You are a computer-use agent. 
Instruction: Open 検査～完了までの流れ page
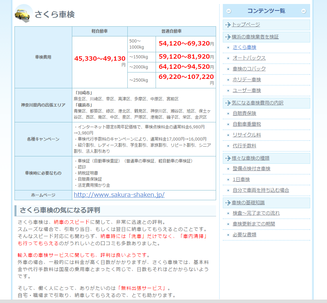coord(256,213)
